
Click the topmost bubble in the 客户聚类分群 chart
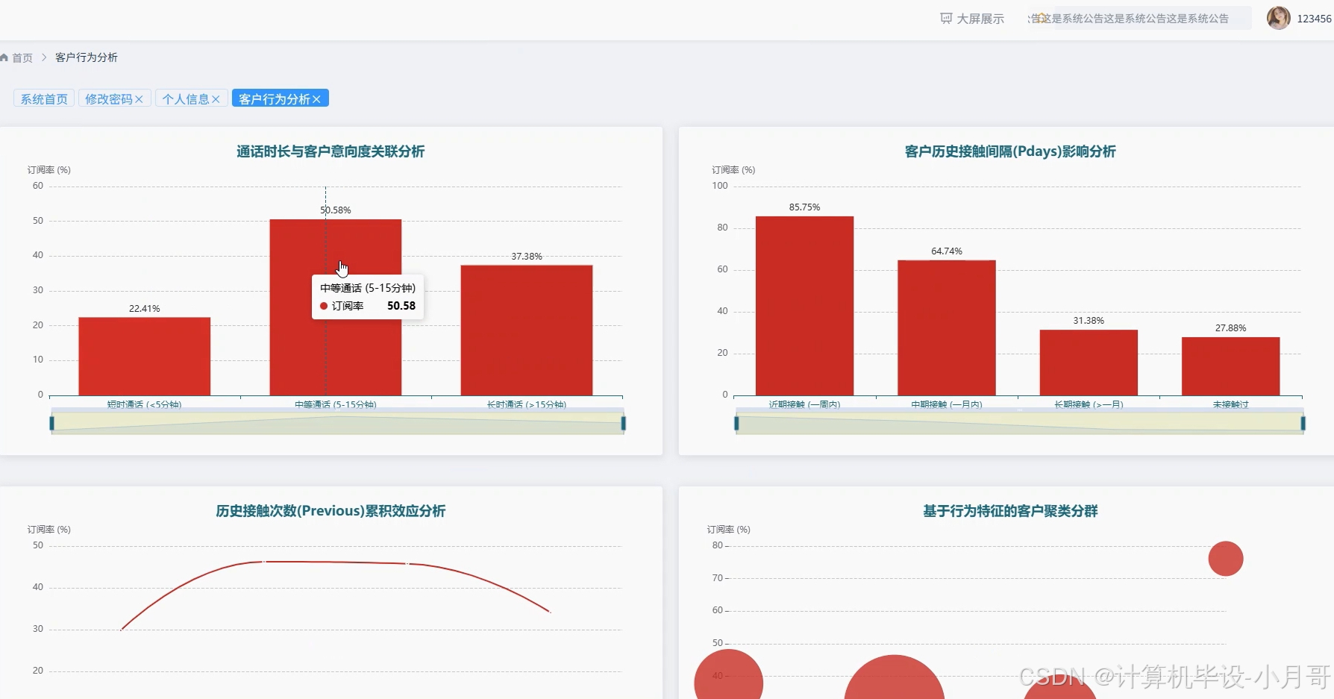pos(1226,559)
